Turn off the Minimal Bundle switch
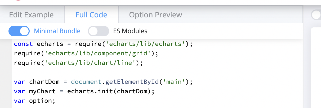 click(19, 31)
